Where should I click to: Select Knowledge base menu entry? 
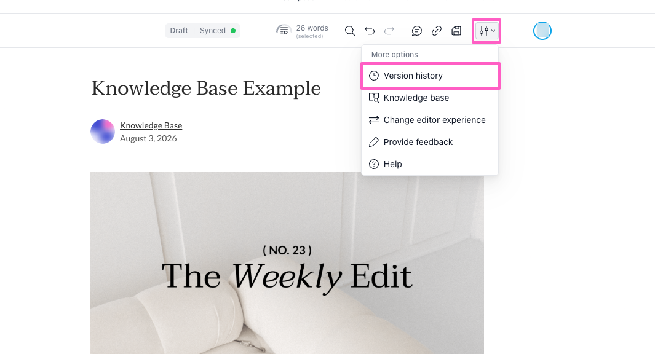tap(431, 98)
